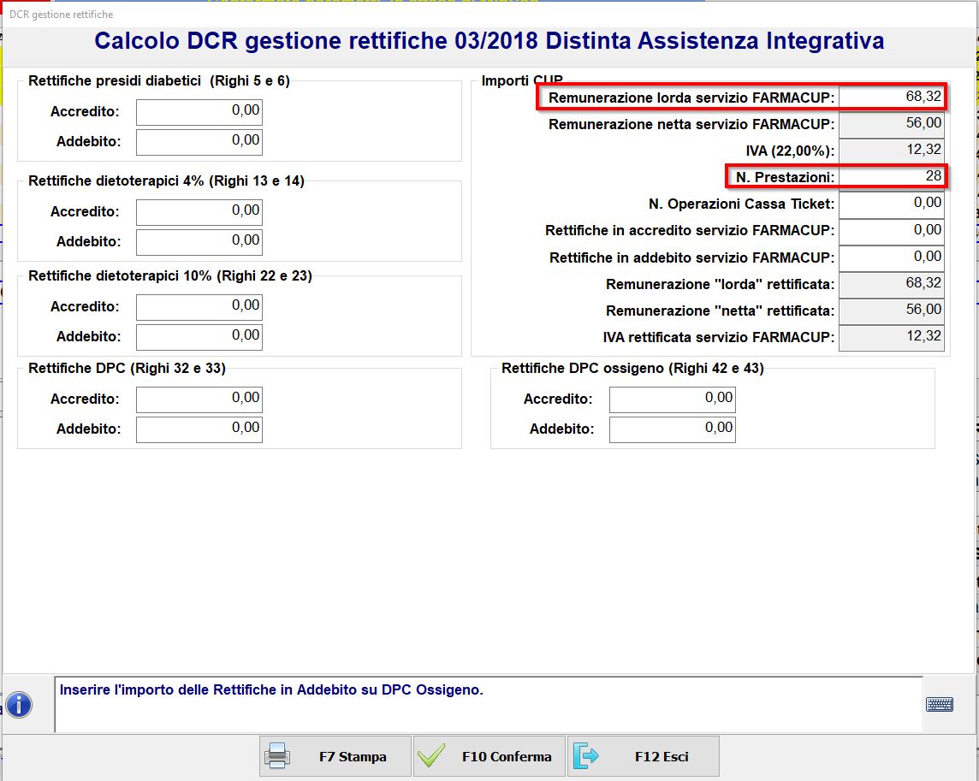Click the printer icon for F7 Stampa
The image size is (979, 781).
tap(276, 756)
